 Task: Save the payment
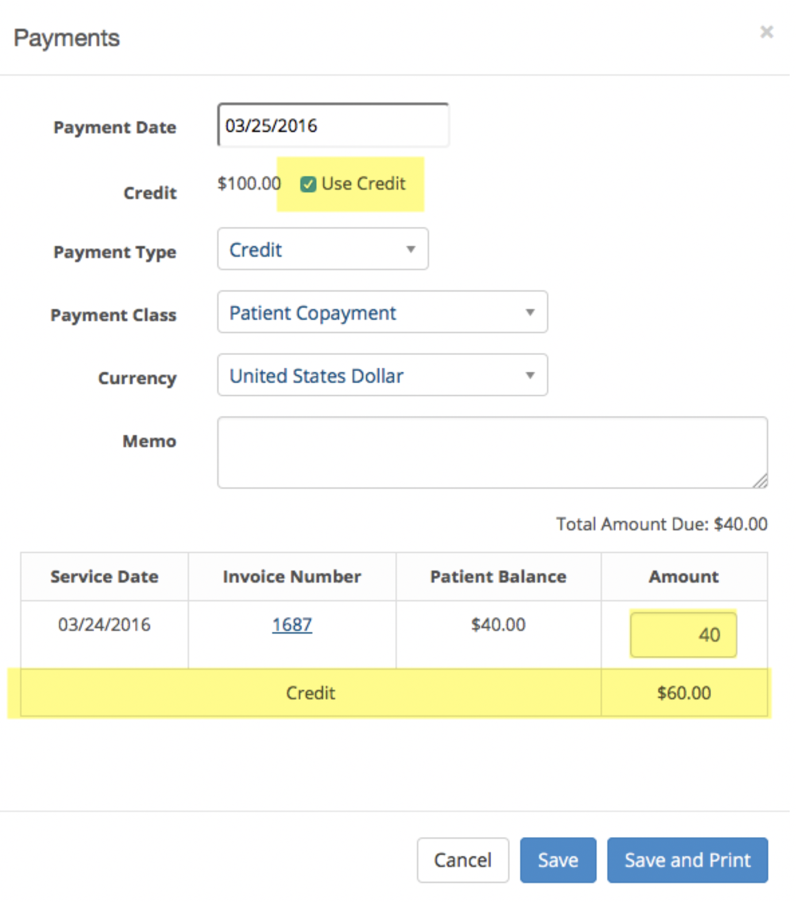[x=558, y=860]
